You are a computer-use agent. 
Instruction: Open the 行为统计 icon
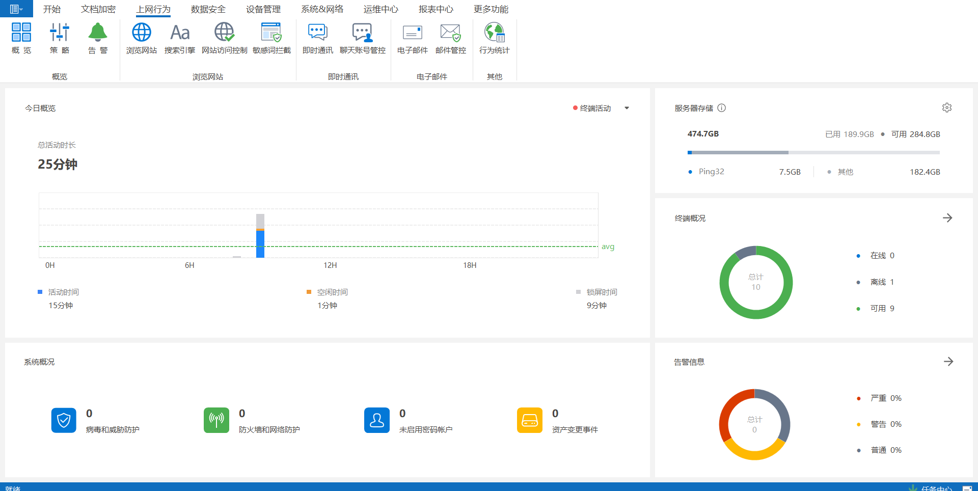pyautogui.click(x=494, y=38)
